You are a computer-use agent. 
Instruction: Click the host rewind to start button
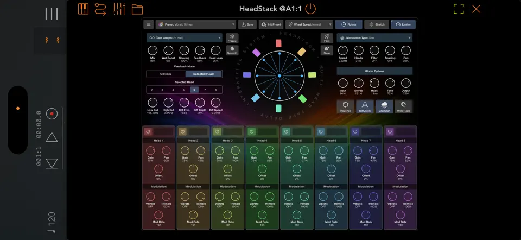pos(52,163)
